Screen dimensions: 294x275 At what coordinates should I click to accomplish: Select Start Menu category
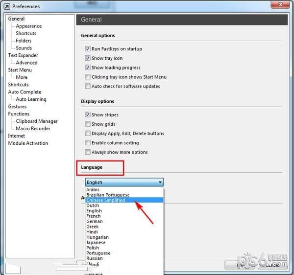click(20, 70)
